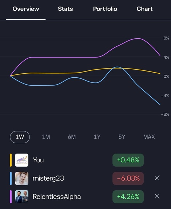Tap misterg23 profile photo
Image resolution: width=171 pixels, height=209 pixels.
coord(22,178)
